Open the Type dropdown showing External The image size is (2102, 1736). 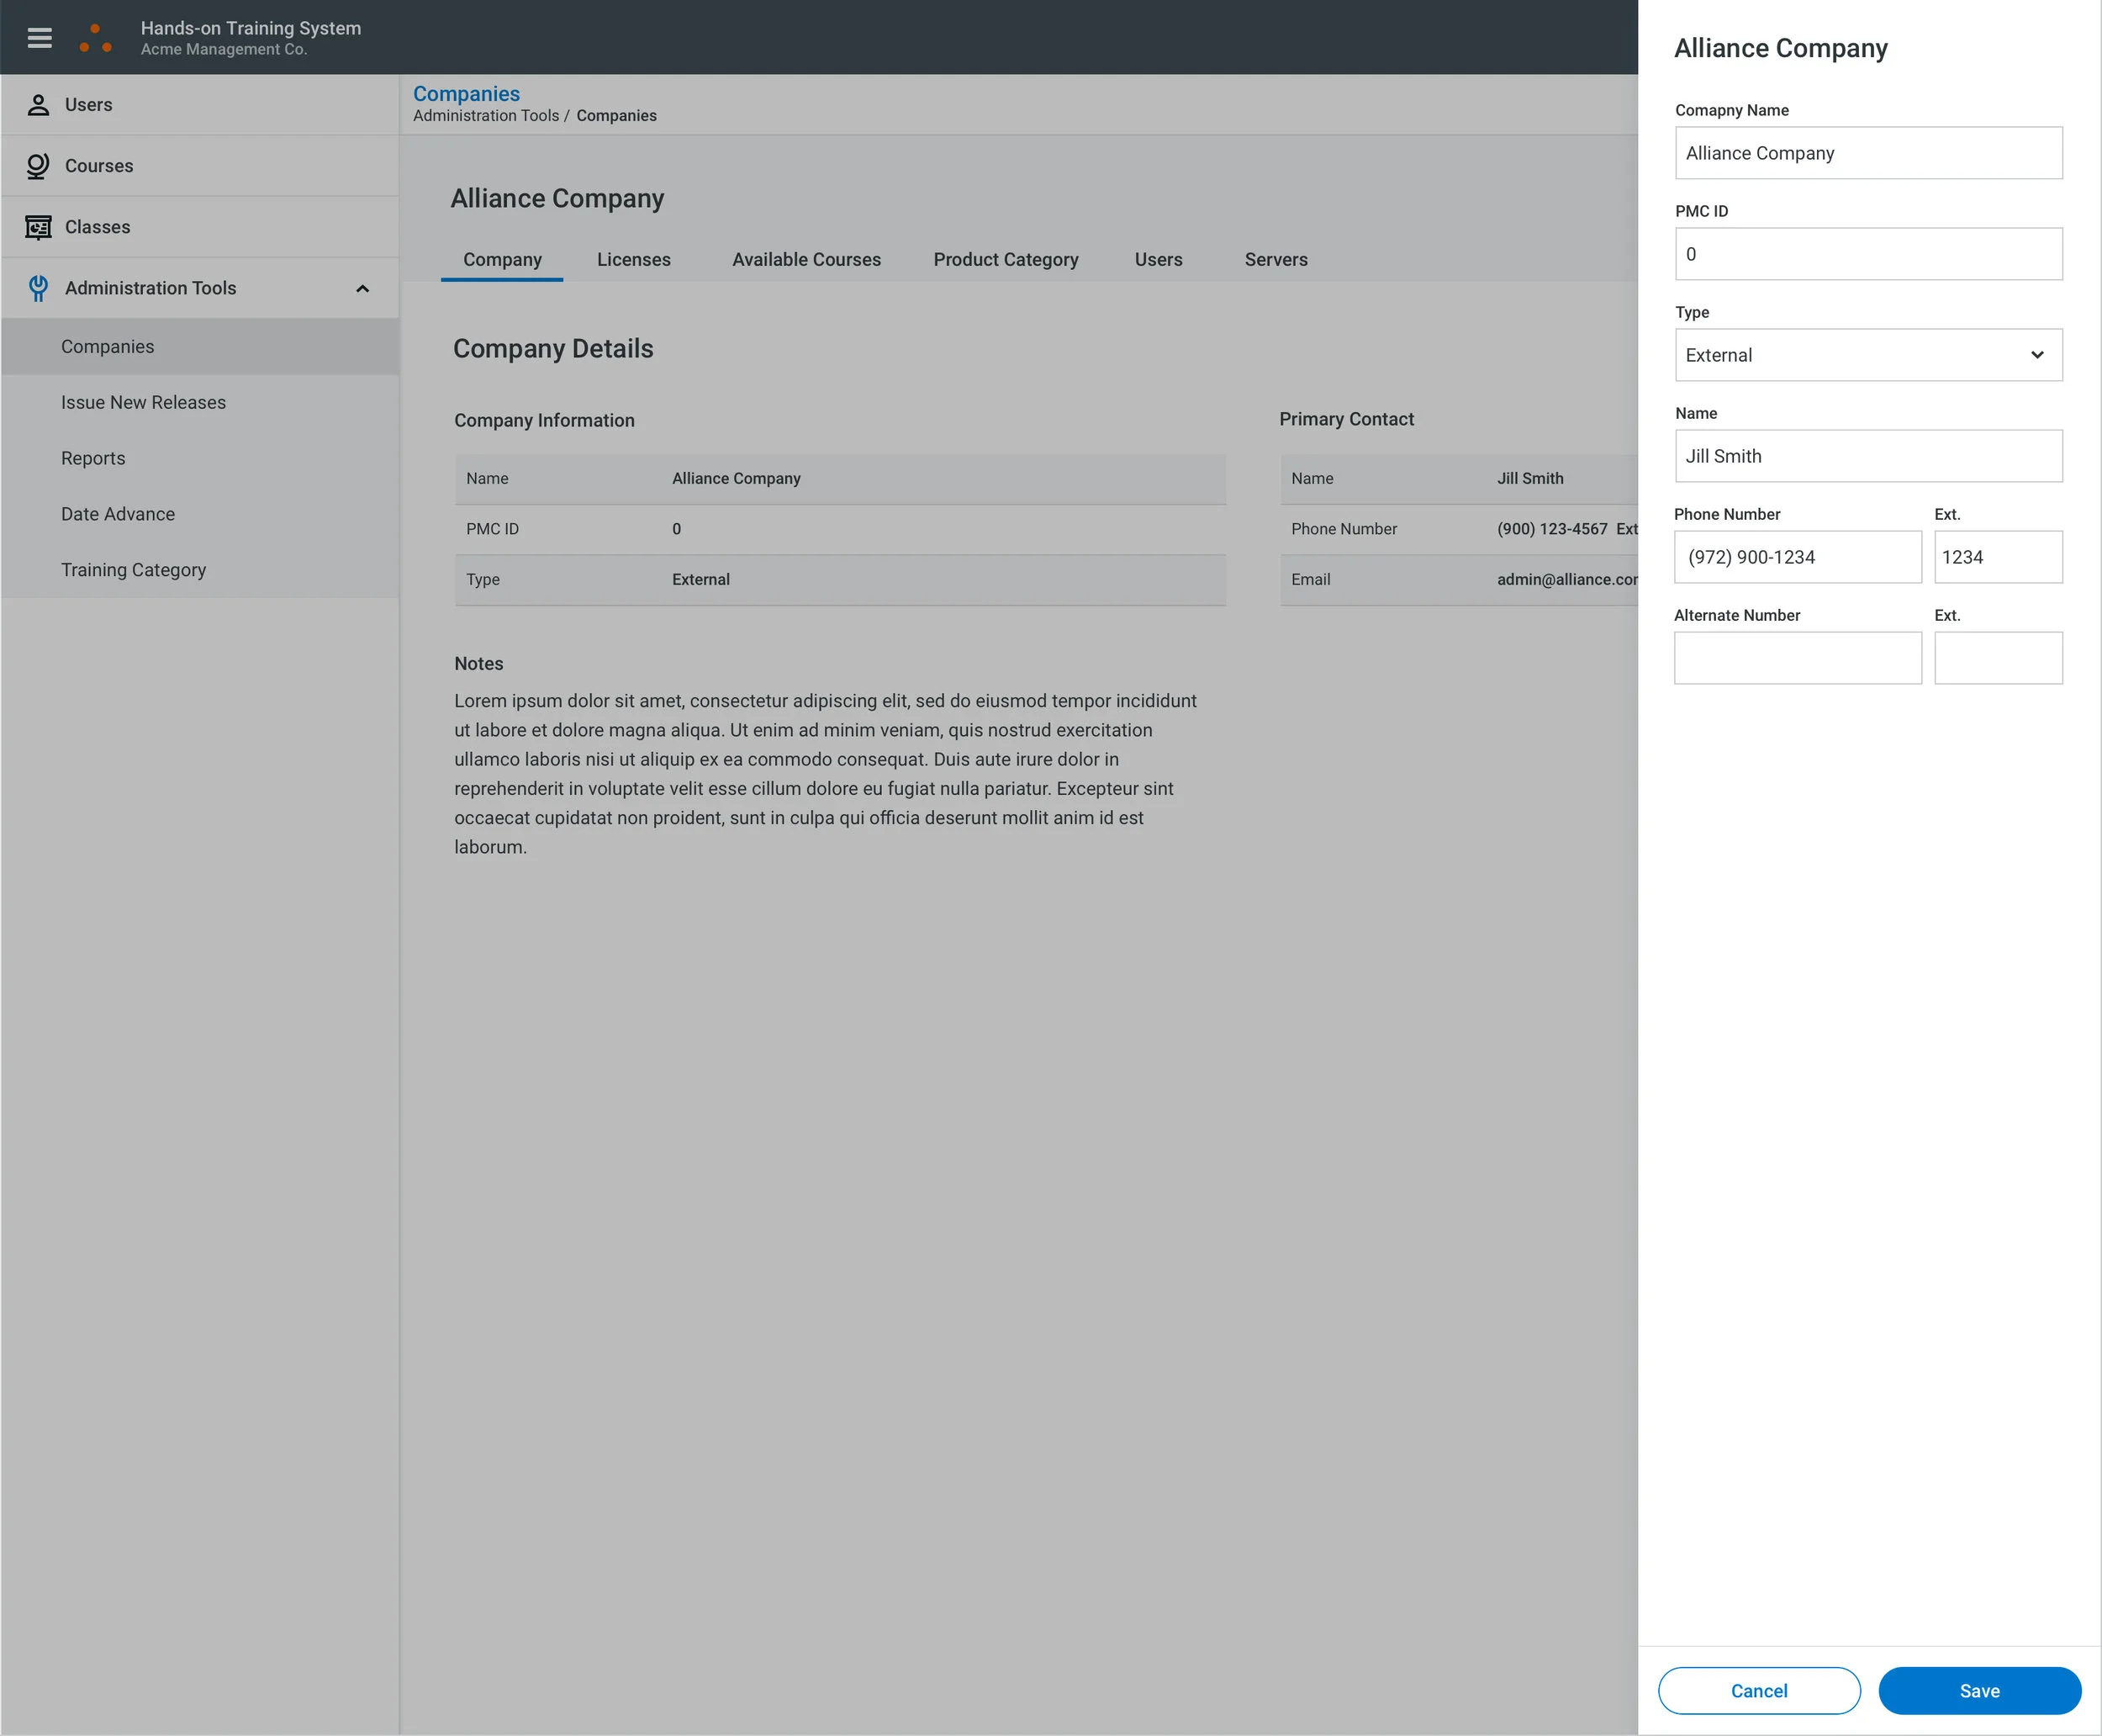(x=1849, y=355)
